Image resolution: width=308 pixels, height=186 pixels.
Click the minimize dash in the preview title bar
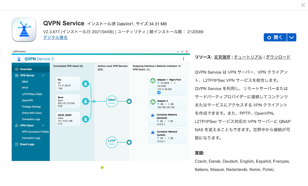click(178, 52)
